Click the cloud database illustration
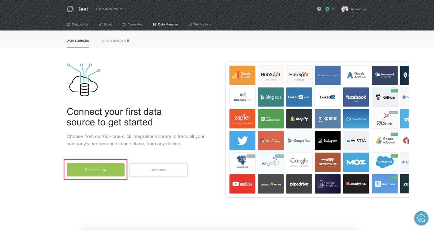The image size is (434, 230). click(83, 80)
